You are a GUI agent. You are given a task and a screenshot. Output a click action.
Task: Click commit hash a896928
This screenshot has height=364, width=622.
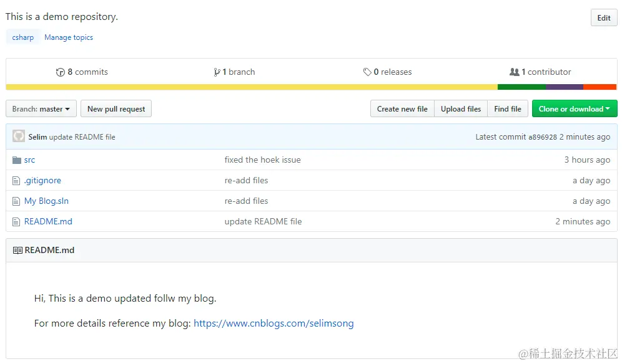coord(543,137)
